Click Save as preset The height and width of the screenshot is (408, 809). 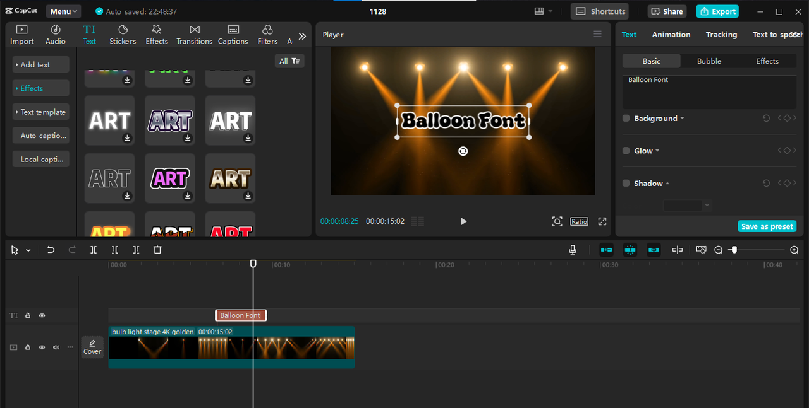click(767, 226)
